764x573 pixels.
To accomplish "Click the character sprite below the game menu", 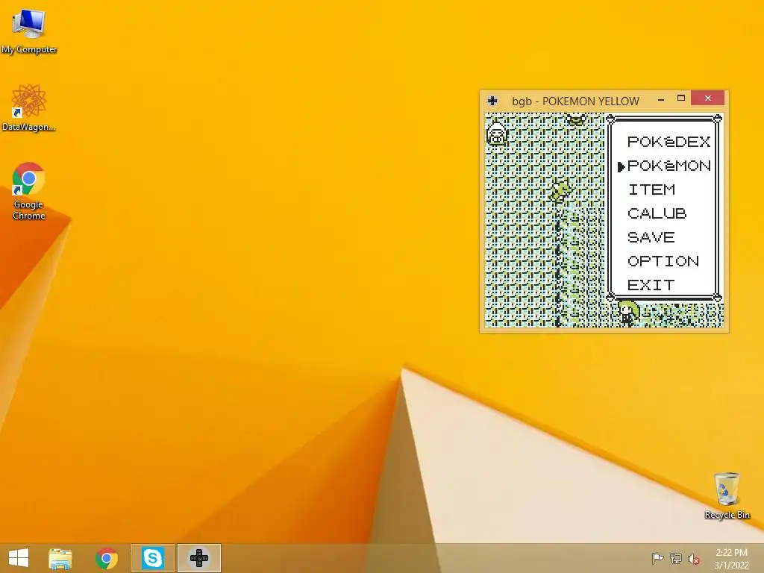I will coord(627,313).
